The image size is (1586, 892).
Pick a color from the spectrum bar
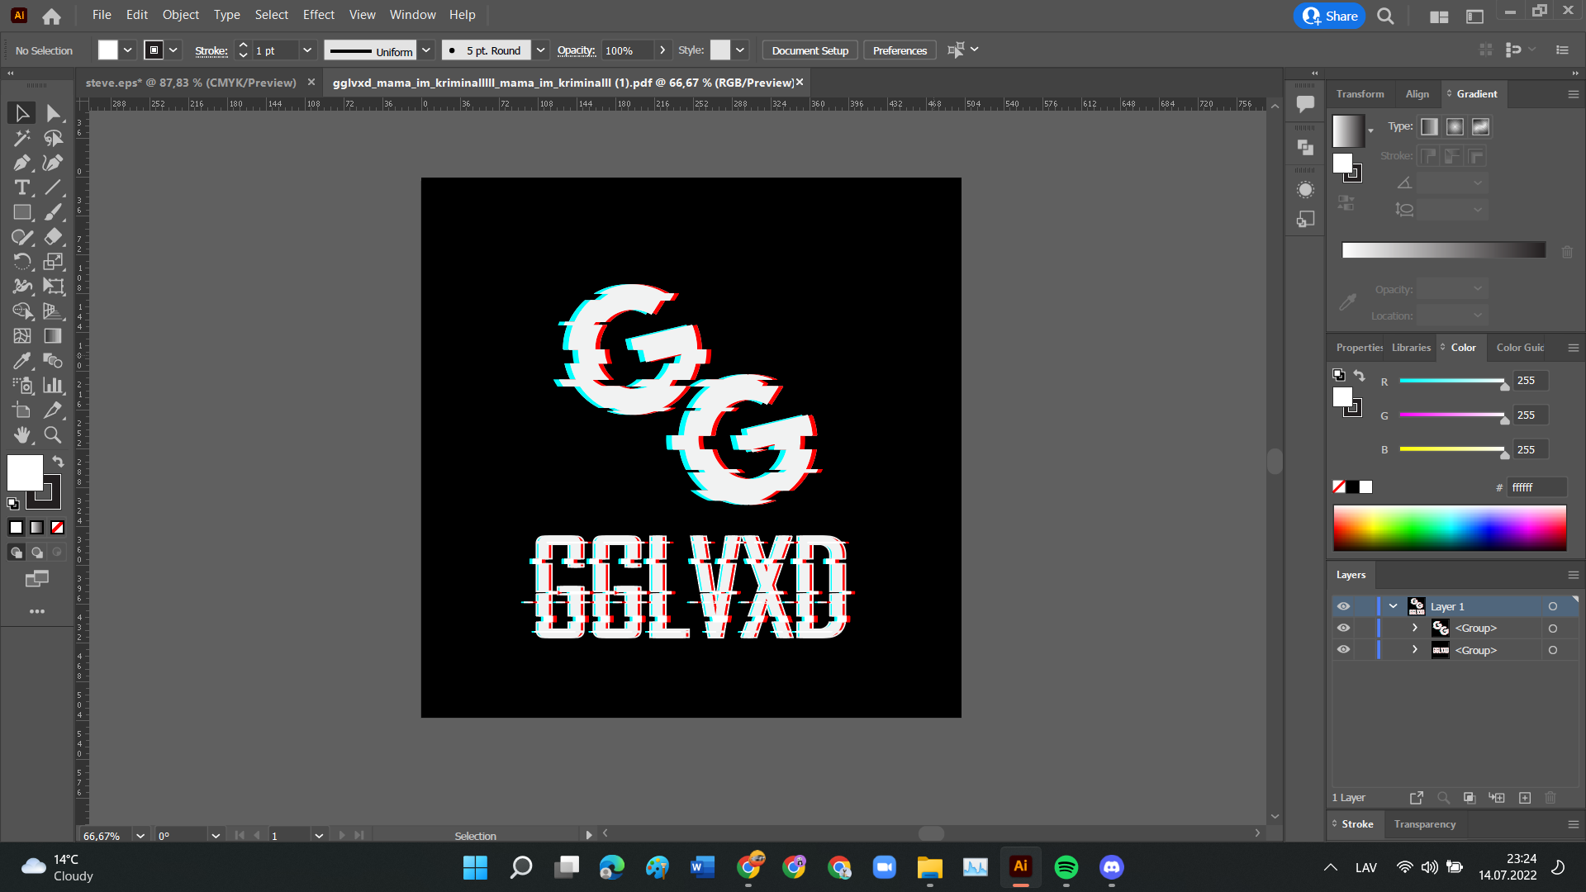(1449, 528)
